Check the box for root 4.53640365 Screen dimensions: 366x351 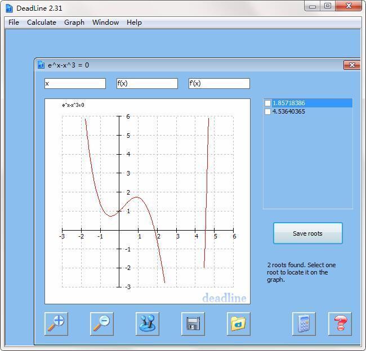click(x=267, y=111)
